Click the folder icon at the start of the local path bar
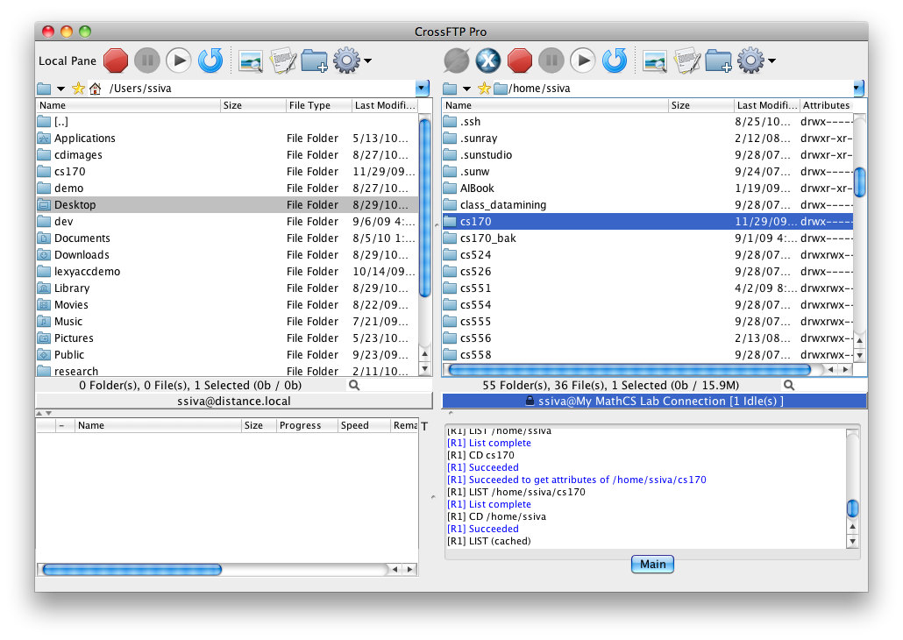 (x=44, y=89)
